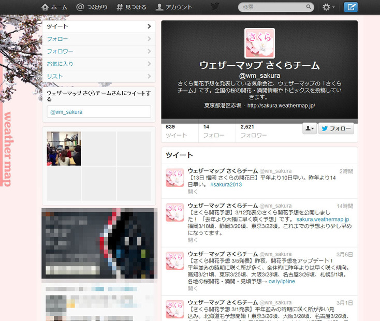
Task: Select the リスト sidebar tab
Action: coord(99,77)
